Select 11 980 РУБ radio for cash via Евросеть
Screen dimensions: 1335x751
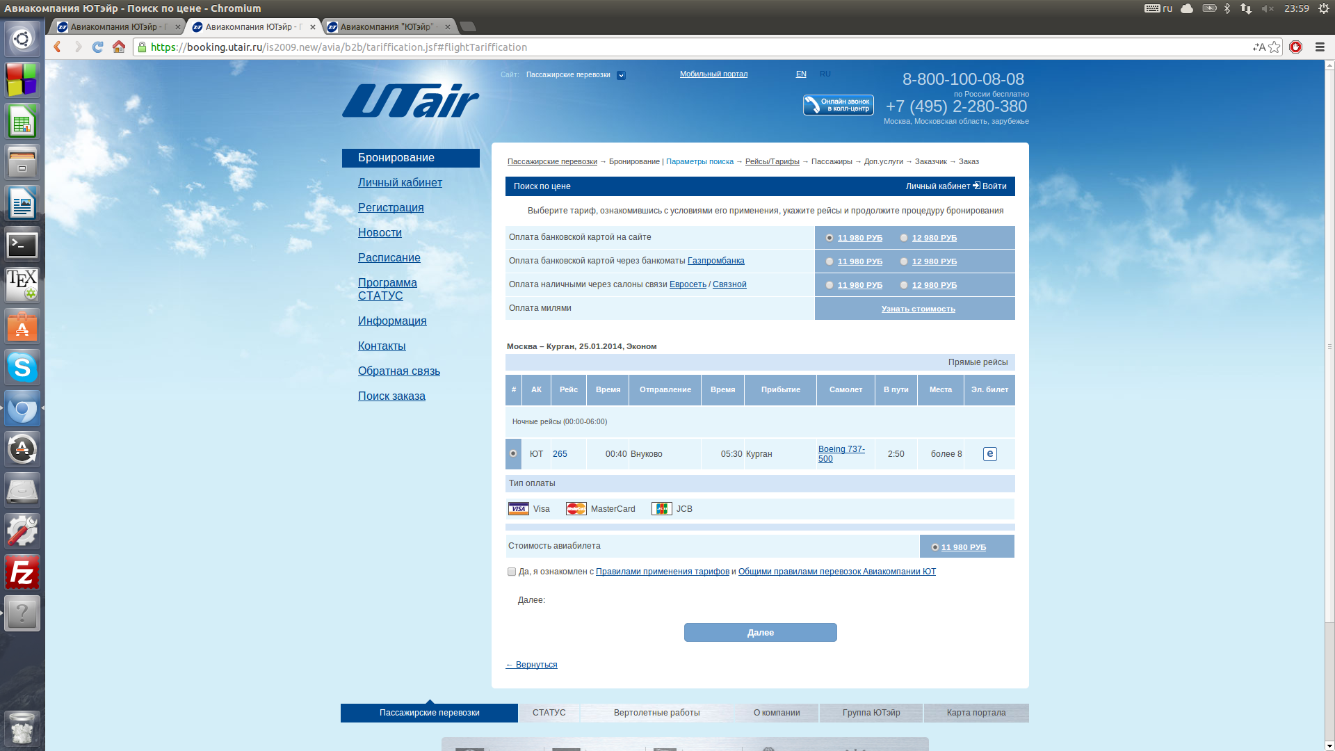tap(830, 285)
